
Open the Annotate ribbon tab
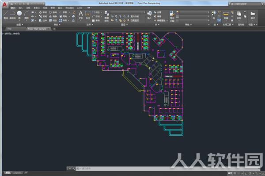[x=28, y=8]
